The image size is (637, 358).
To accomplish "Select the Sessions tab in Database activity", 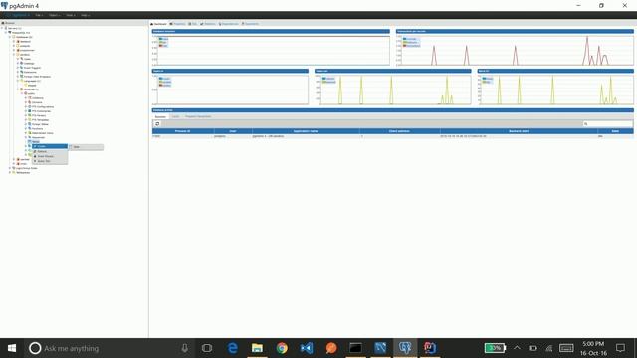I will pos(160,116).
